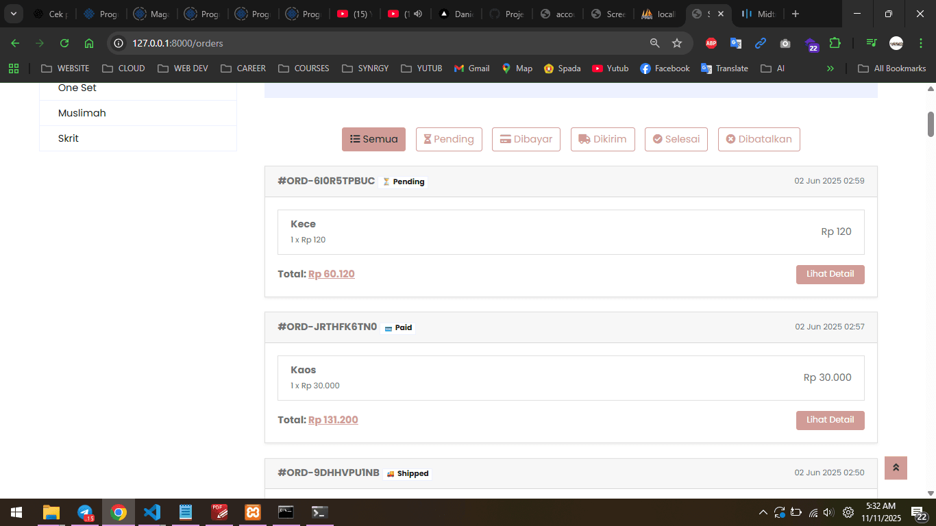Select Muslimah in the category sidebar
Image resolution: width=936 pixels, height=526 pixels.
point(82,112)
